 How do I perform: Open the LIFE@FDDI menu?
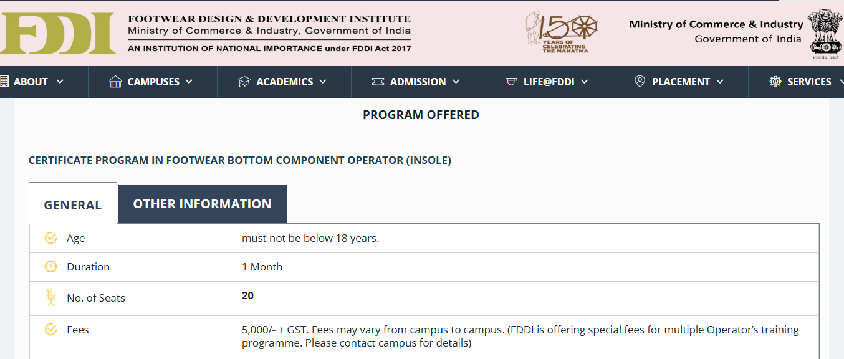point(549,82)
